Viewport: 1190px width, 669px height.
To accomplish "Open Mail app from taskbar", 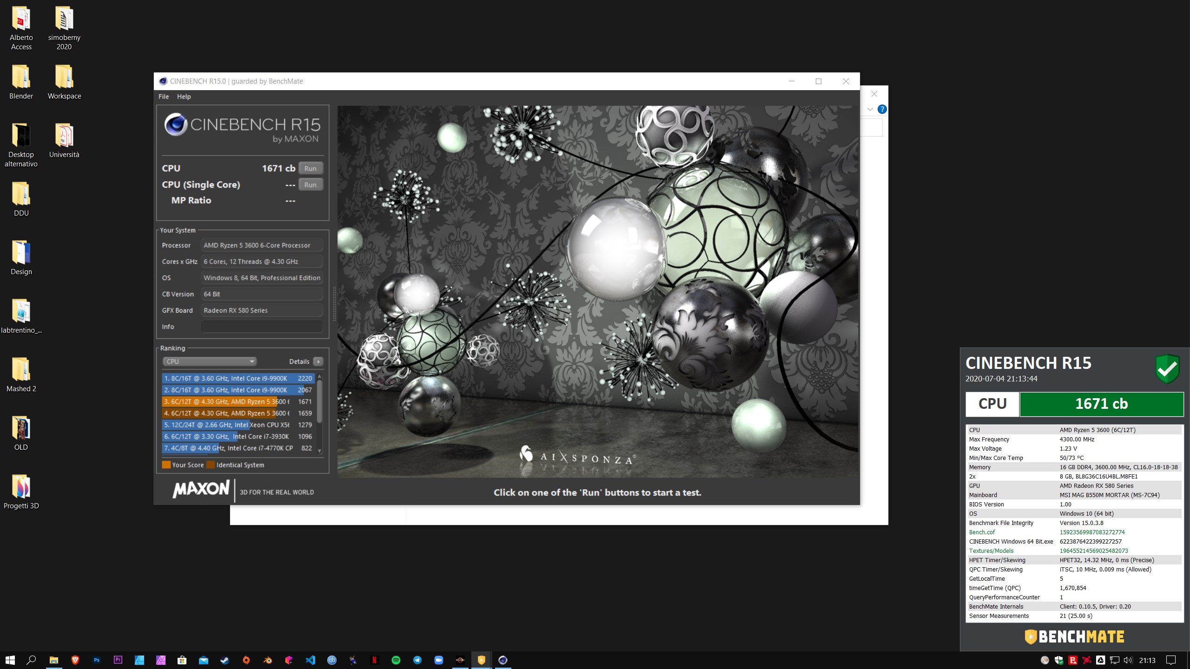I will (x=204, y=660).
